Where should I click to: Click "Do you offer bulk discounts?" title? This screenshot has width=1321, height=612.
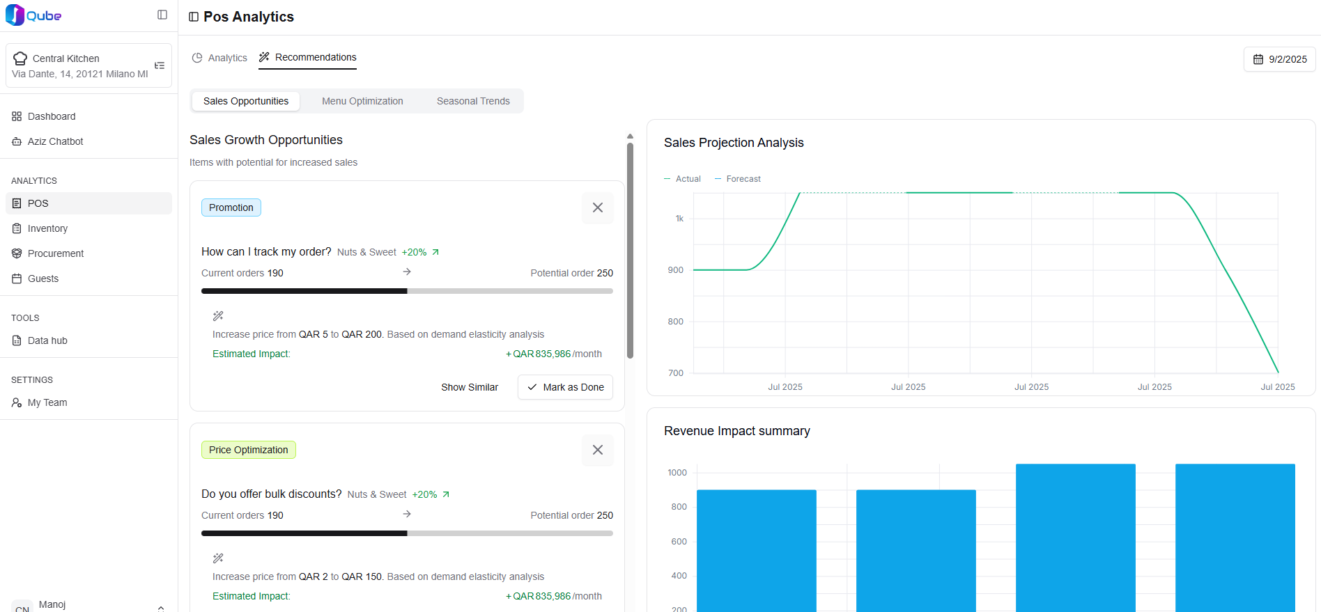[x=272, y=494]
